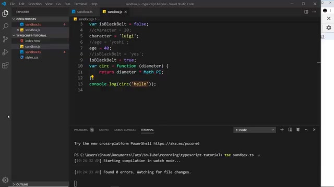
Task: Open the Search view in activity bar
Action: click(5, 26)
